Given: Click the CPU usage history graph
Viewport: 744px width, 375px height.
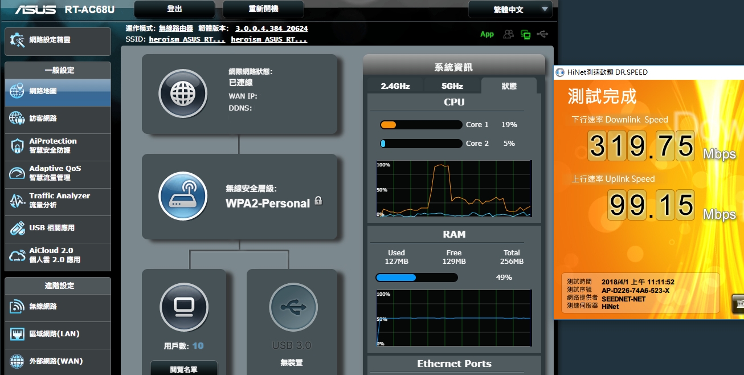Looking at the screenshot, I should (x=454, y=189).
